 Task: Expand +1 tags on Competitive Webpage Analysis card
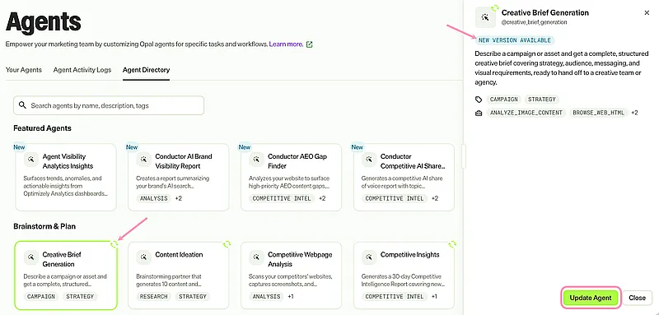click(291, 296)
